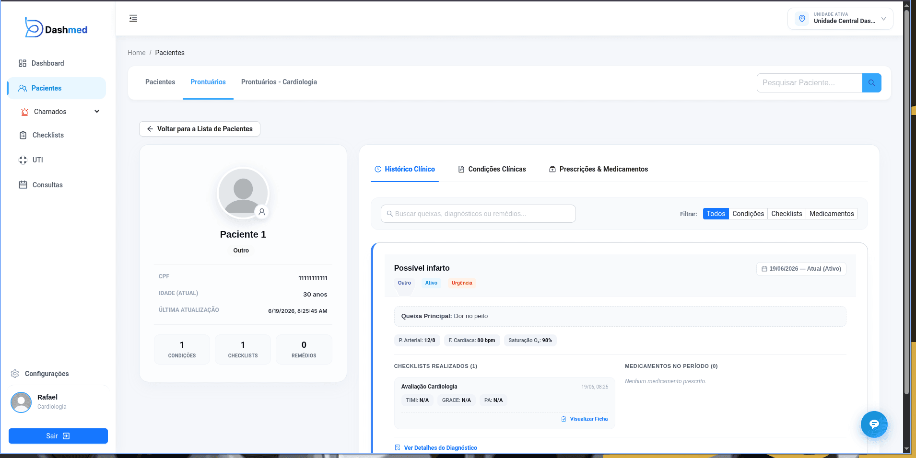Click Voltar para a Lista de Pacientes
This screenshot has width=916, height=458.
(x=200, y=129)
